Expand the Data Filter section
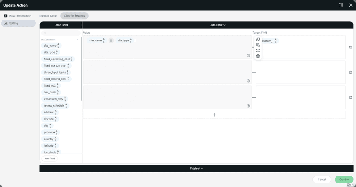This screenshot has width=356, height=187. pos(218,25)
